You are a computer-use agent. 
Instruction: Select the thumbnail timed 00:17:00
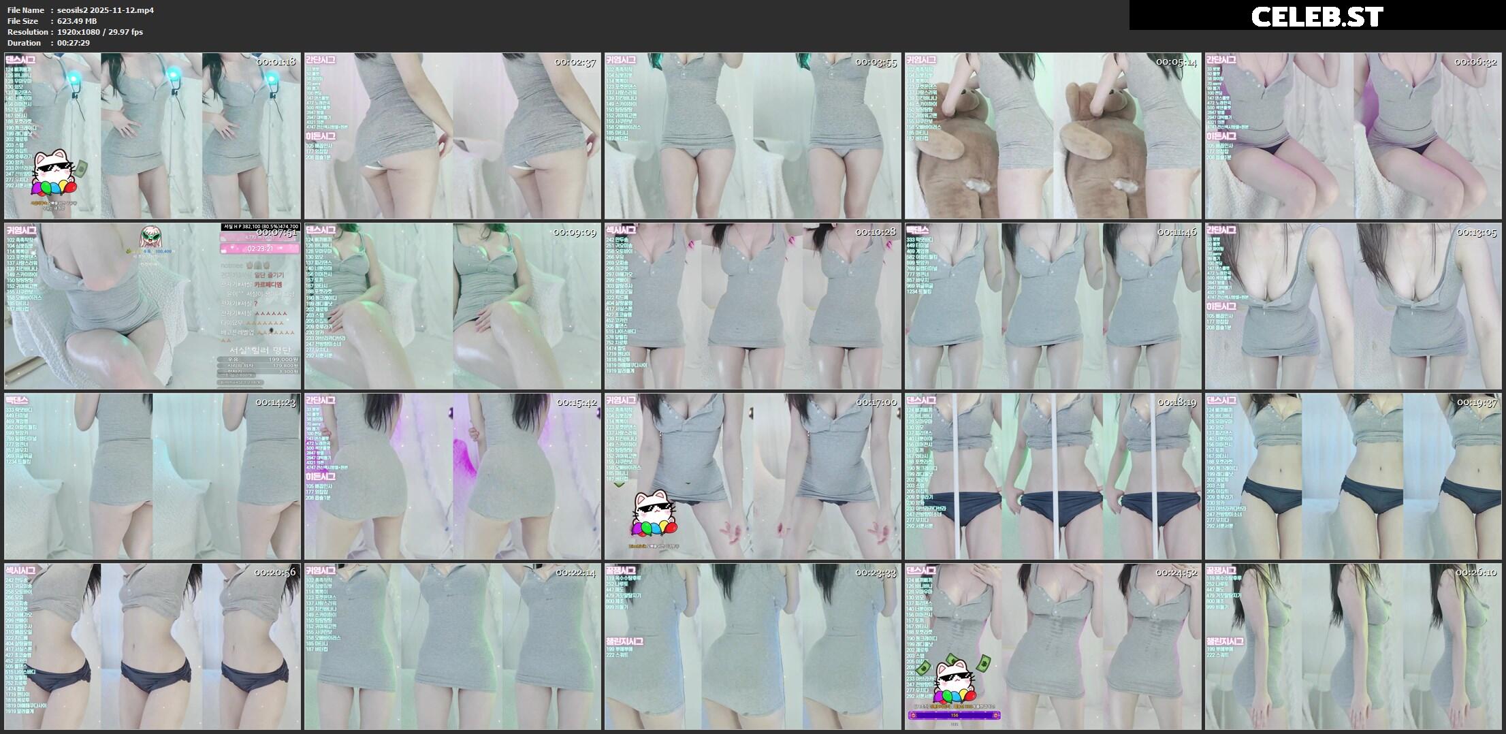coord(753,477)
